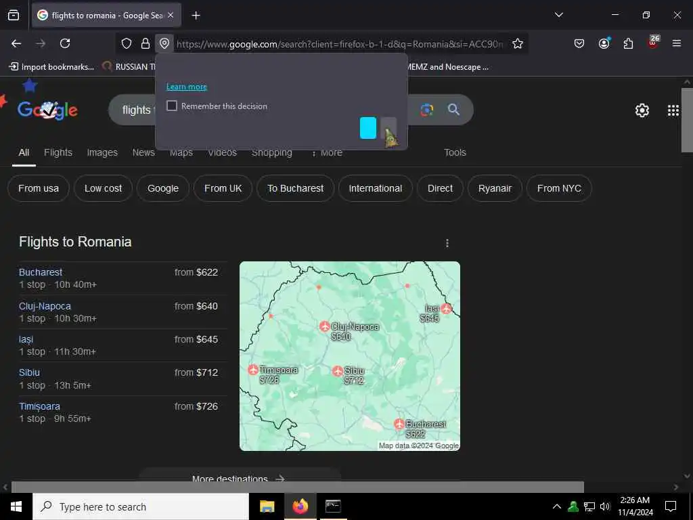693x520 pixels.
Task: Switch to the Flights tab
Action: click(x=58, y=152)
